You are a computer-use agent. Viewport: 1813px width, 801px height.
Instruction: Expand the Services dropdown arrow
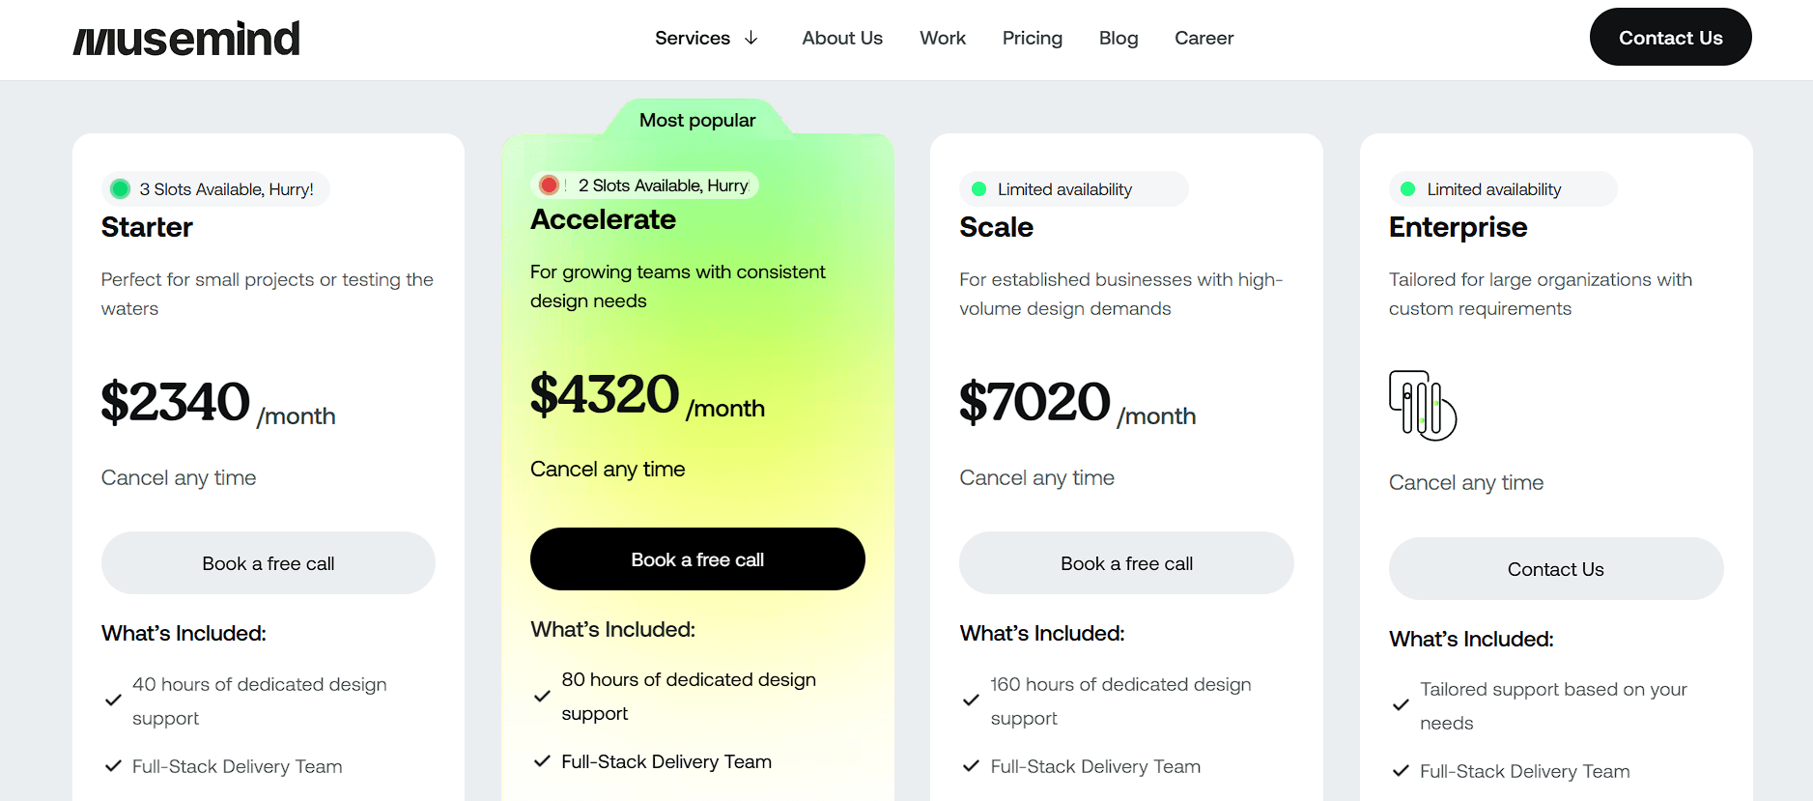pyautogui.click(x=751, y=39)
